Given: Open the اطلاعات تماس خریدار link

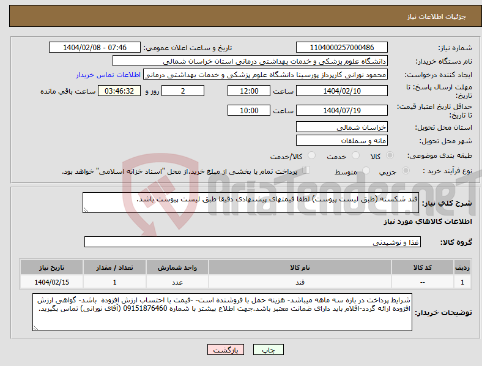Looking at the screenshot, I should coord(108,75).
